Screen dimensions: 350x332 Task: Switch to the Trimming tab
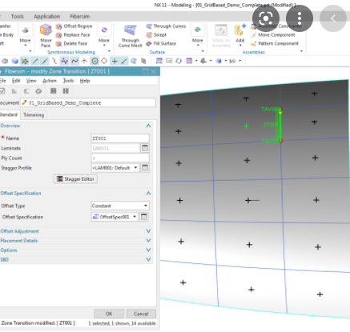click(x=34, y=115)
